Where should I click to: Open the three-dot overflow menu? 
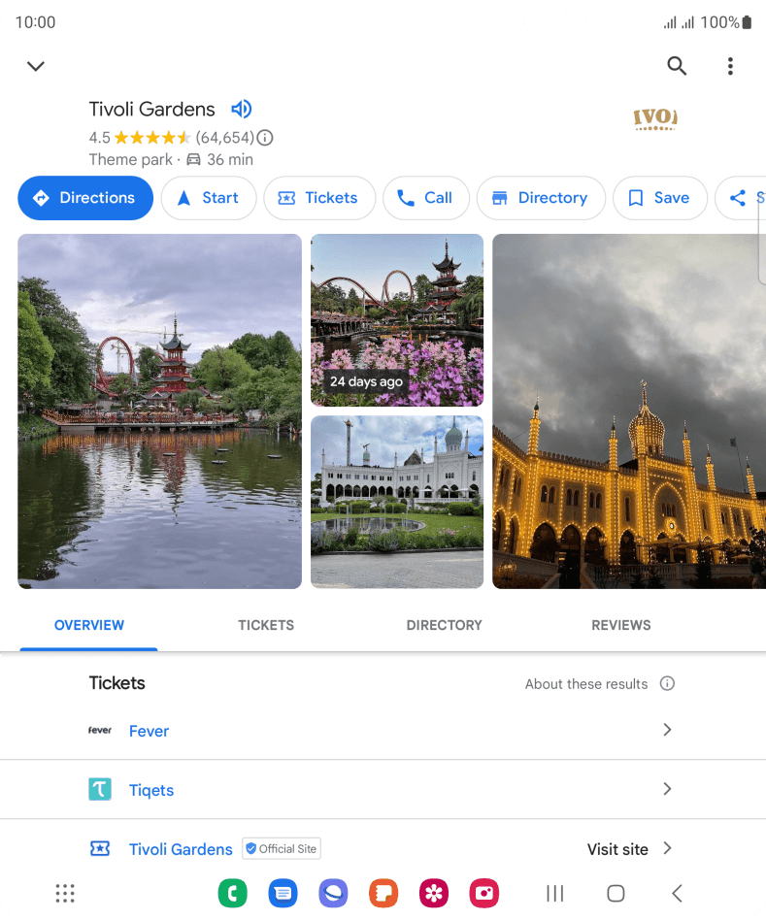[x=730, y=66]
